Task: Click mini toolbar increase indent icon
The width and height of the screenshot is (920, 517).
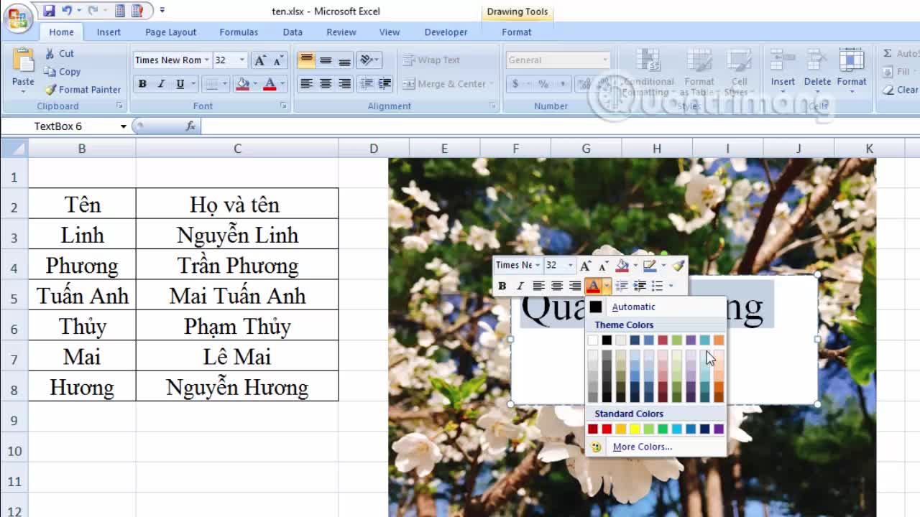Action: tap(640, 286)
